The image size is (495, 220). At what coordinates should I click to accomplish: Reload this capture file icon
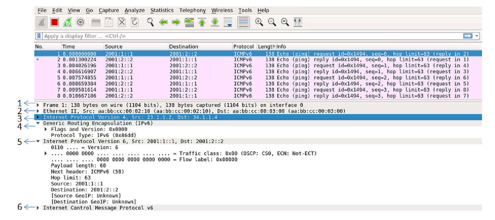[135, 22]
